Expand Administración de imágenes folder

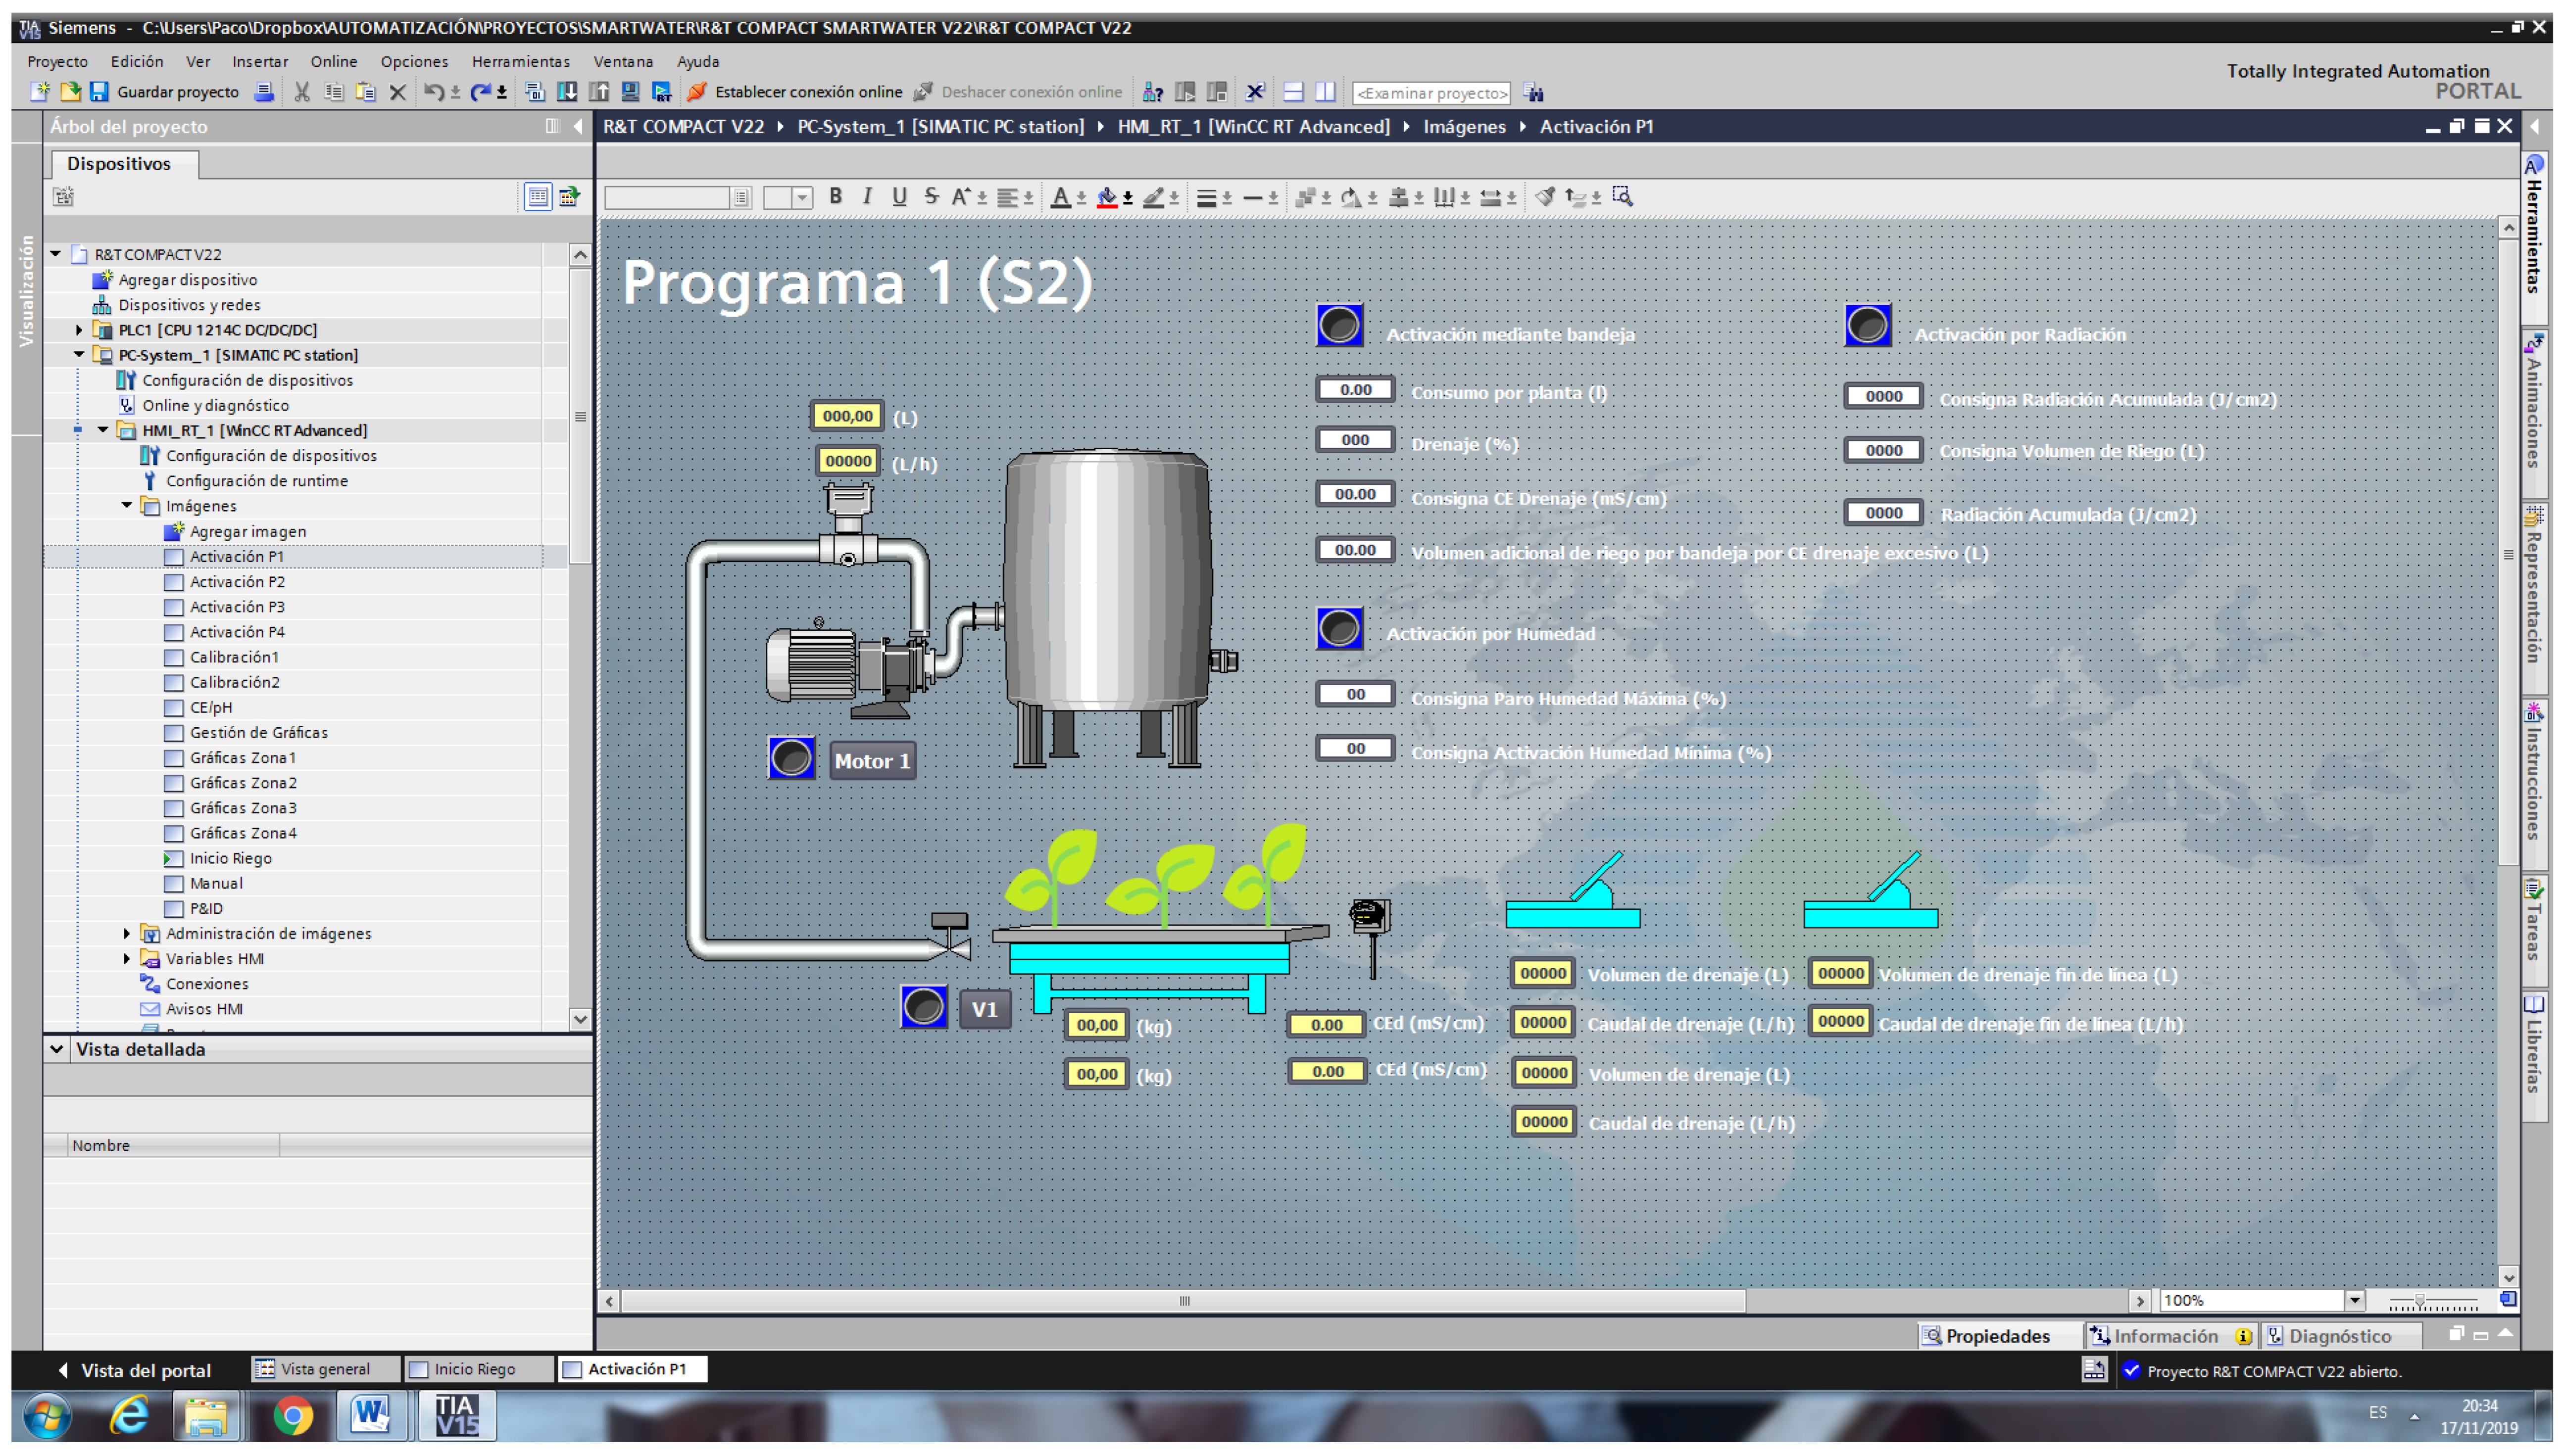tap(127, 933)
